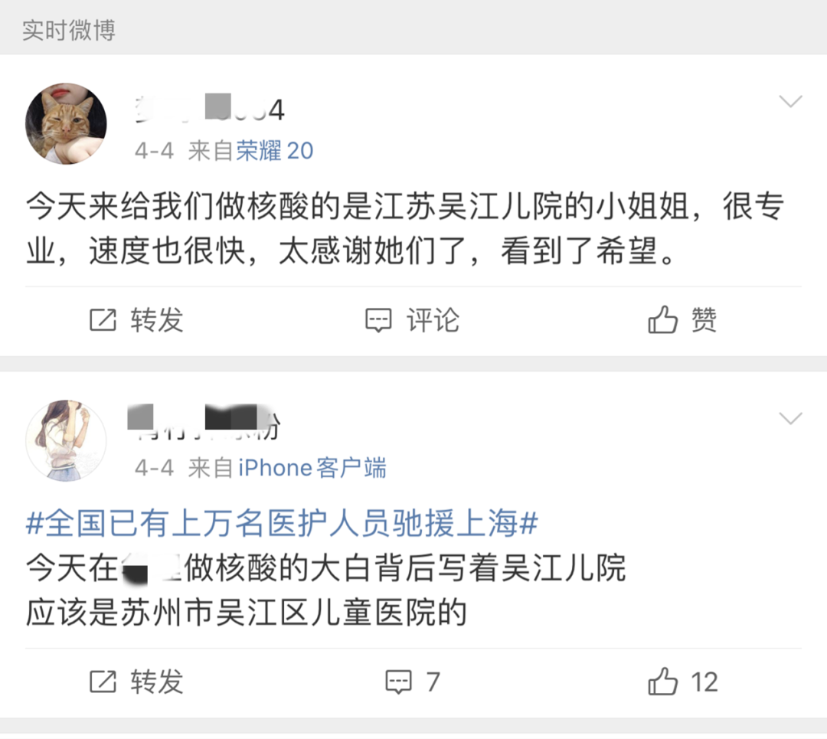
Task: Click the repost icon on the first post
Action: pyautogui.click(x=103, y=321)
